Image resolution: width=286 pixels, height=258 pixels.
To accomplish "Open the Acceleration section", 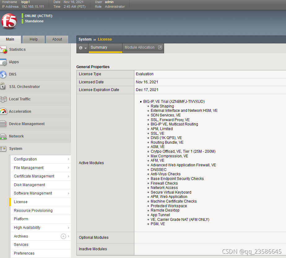I will 35,112.
